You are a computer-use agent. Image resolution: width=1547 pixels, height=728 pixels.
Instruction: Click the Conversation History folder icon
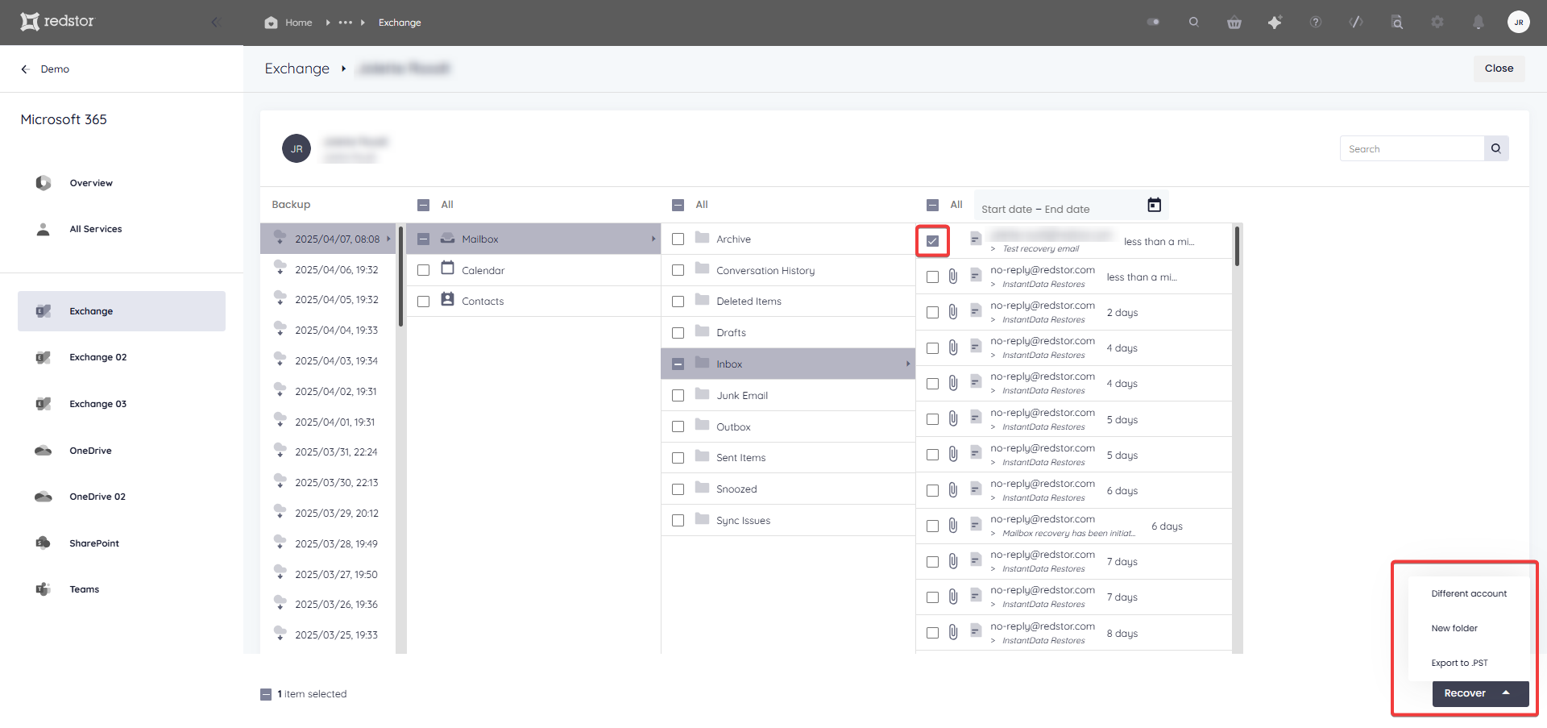pos(702,268)
